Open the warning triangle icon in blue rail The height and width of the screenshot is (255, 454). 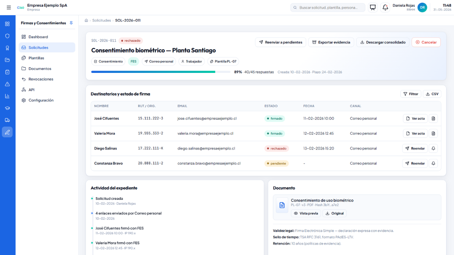pyautogui.click(x=7, y=84)
